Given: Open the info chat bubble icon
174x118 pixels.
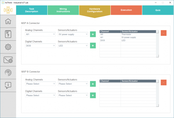Looking at the screenshot, I should [8, 85].
